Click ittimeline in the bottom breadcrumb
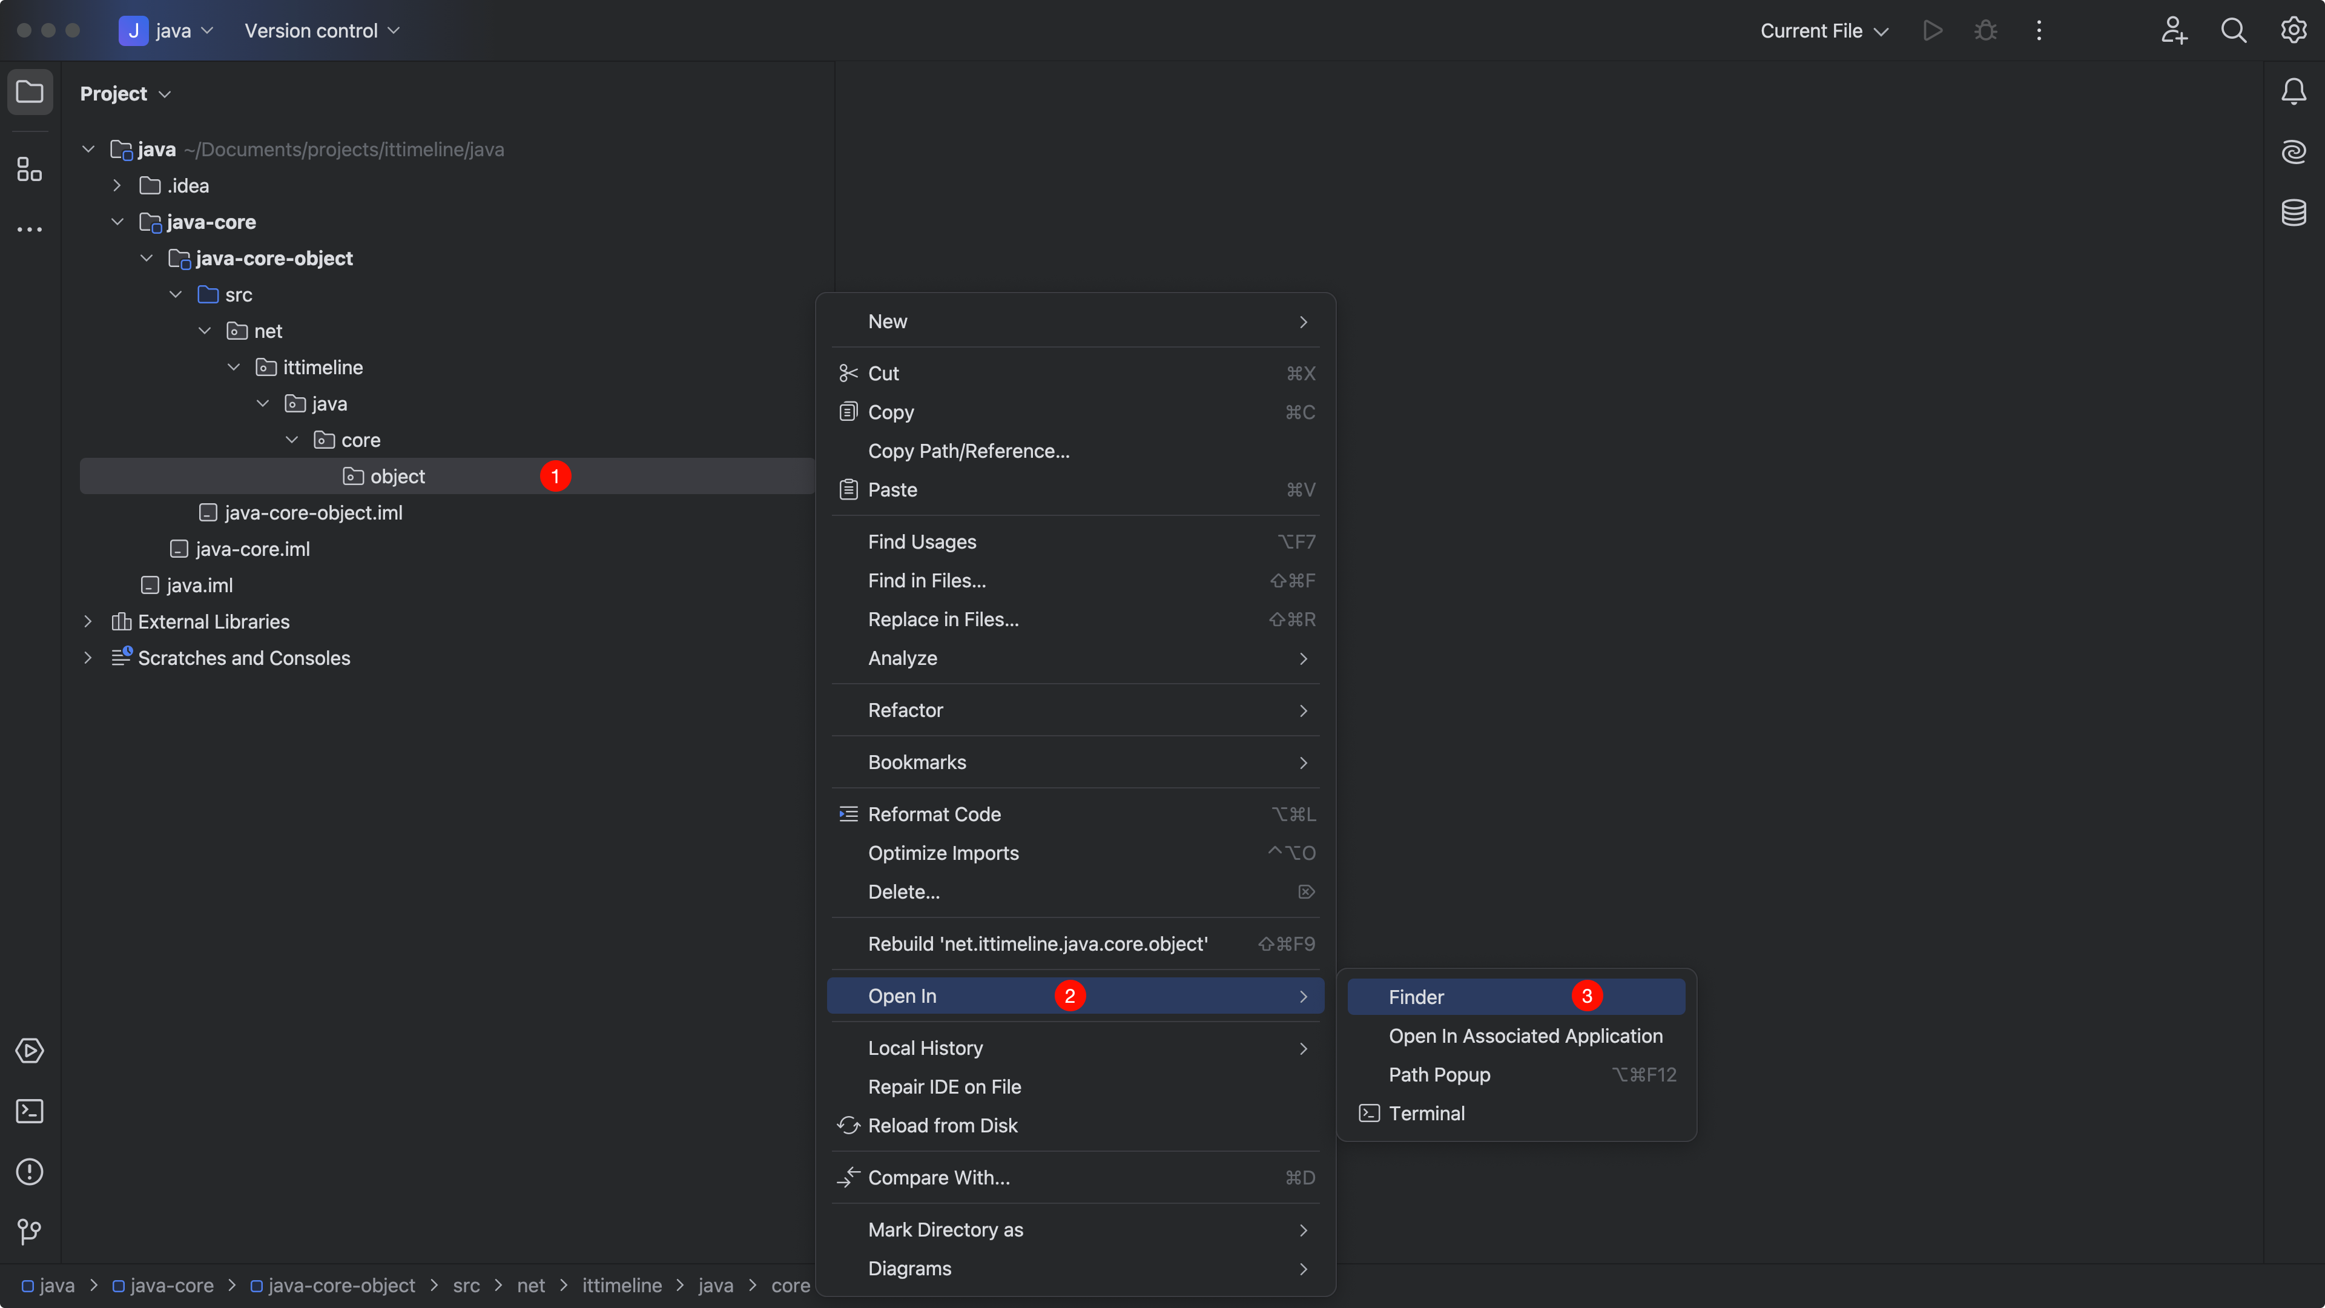 pyautogui.click(x=621, y=1286)
